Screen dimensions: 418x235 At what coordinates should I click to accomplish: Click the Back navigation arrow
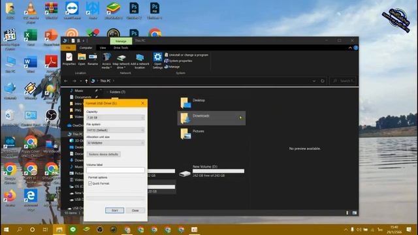[66, 81]
